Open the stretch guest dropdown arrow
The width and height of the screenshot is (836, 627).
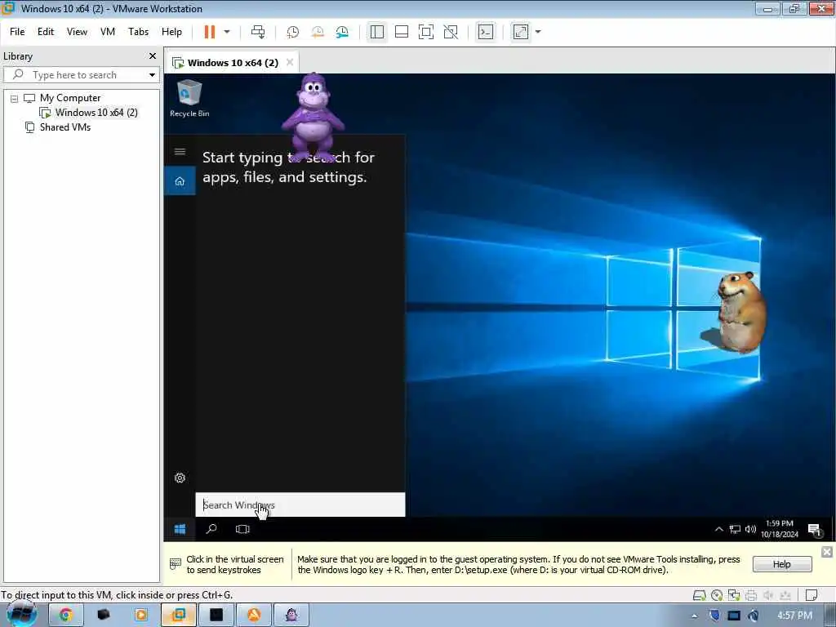pyautogui.click(x=538, y=32)
